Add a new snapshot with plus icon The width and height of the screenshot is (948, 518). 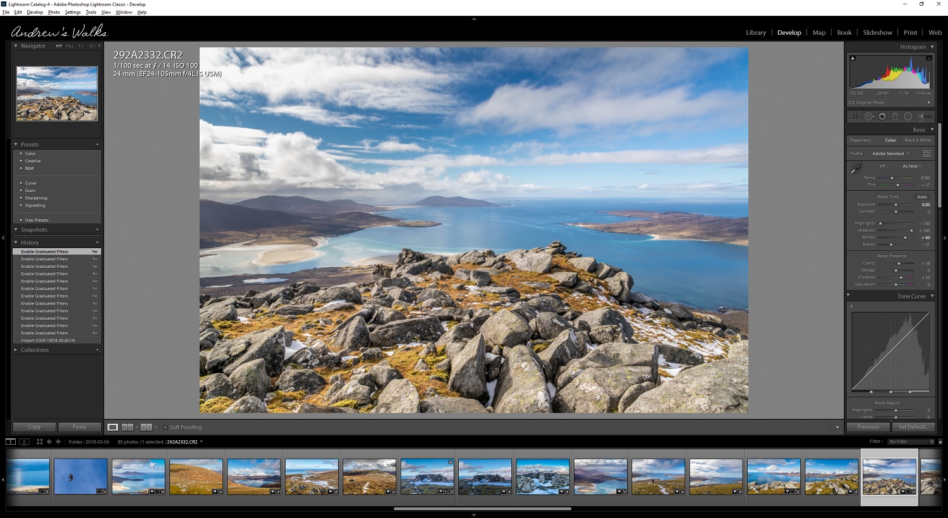(x=97, y=229)
